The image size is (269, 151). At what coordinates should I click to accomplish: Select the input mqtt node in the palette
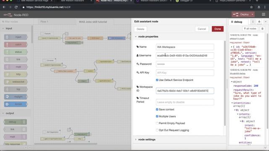(x=16, y=67)
